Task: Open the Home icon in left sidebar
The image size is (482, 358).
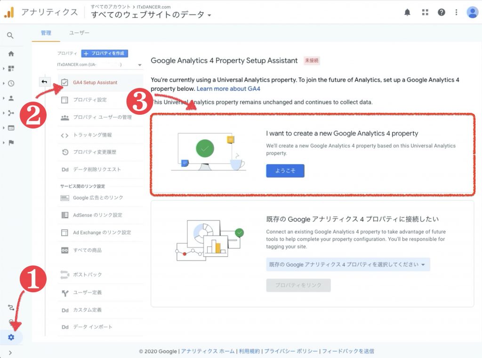Action: (x=11, y=54)
